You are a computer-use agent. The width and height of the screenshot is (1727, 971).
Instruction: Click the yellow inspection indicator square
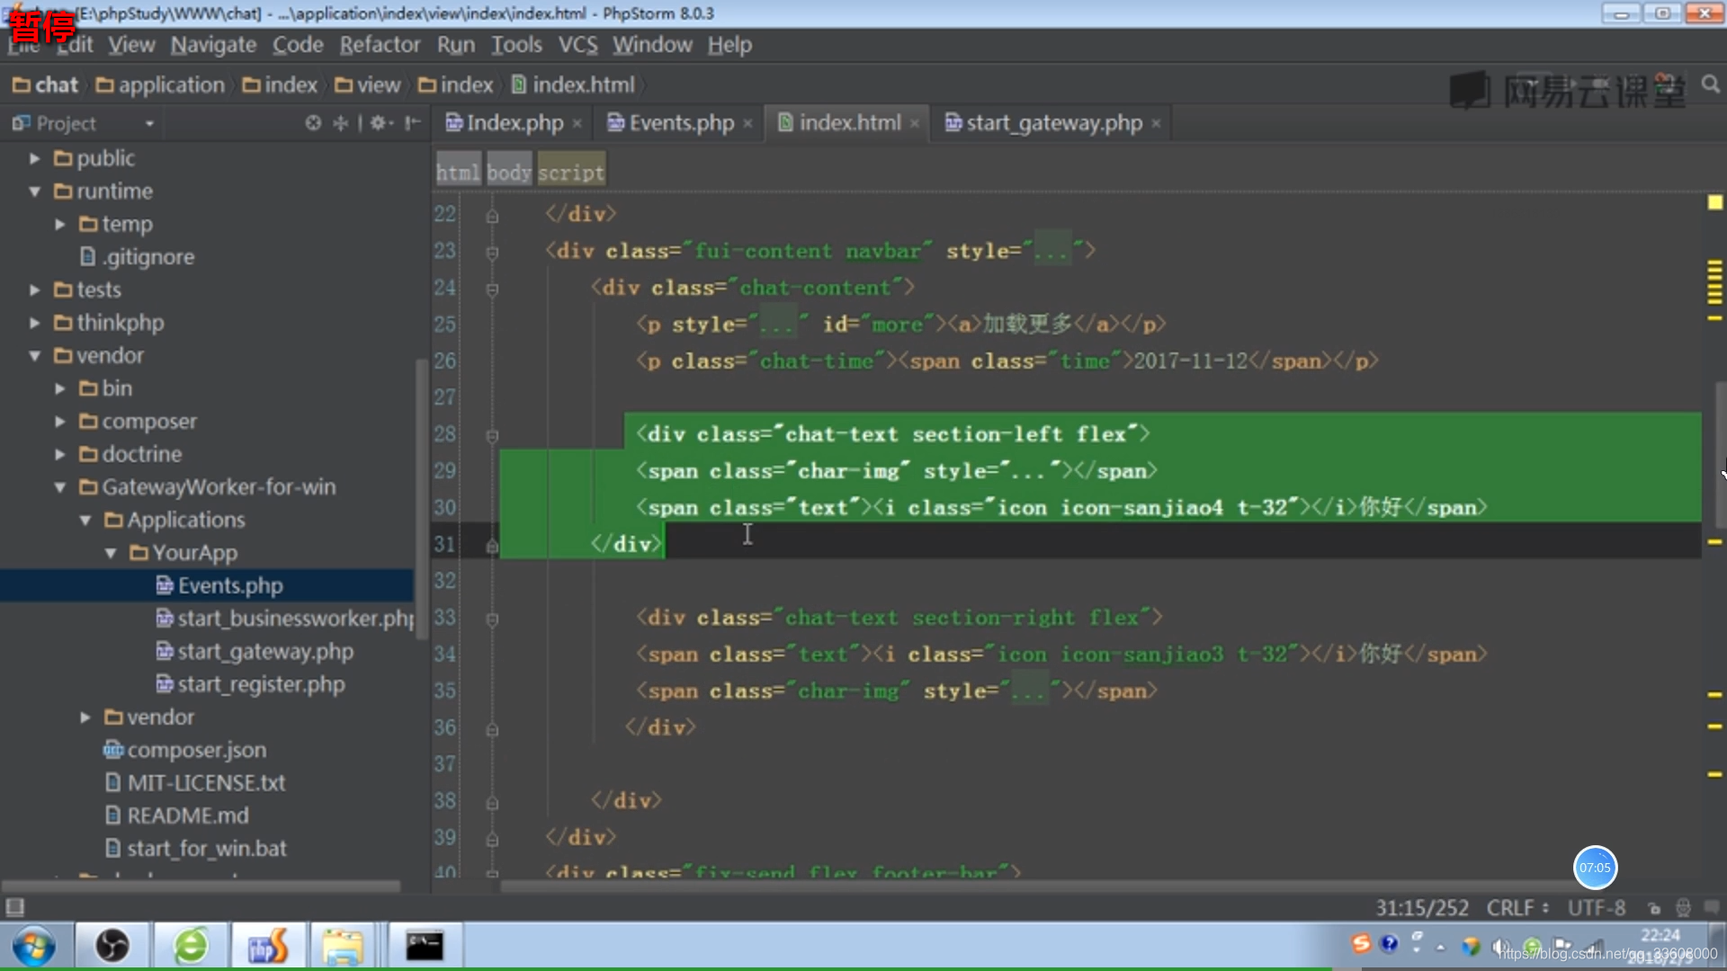click(x=1714, y=202)
